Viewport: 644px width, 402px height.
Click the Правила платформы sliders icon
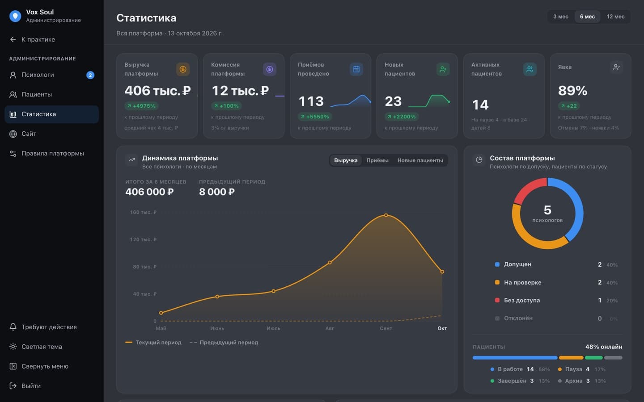[13, 154]
